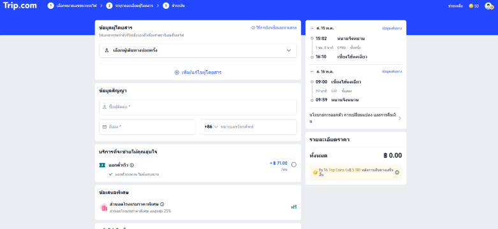Click the 09:00 return departure time
Viewport: 498px width, 229px height.
[x=321, y=81]
